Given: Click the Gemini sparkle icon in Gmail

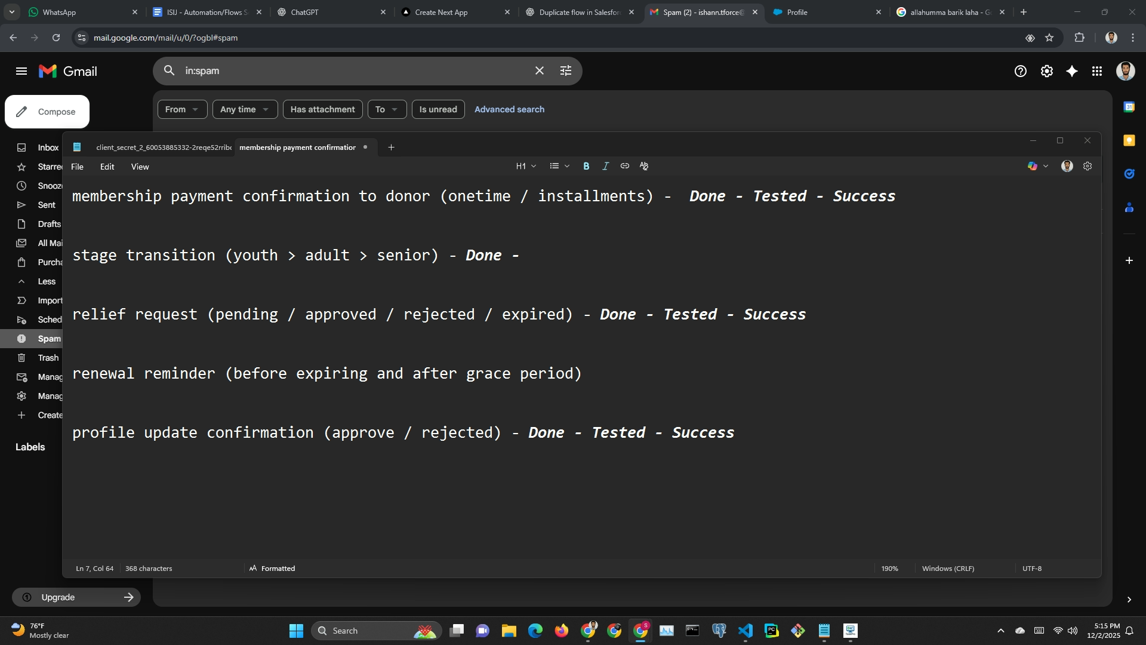Looking at the screenshot, I should pyautogui.click(x=1072, y=71).
